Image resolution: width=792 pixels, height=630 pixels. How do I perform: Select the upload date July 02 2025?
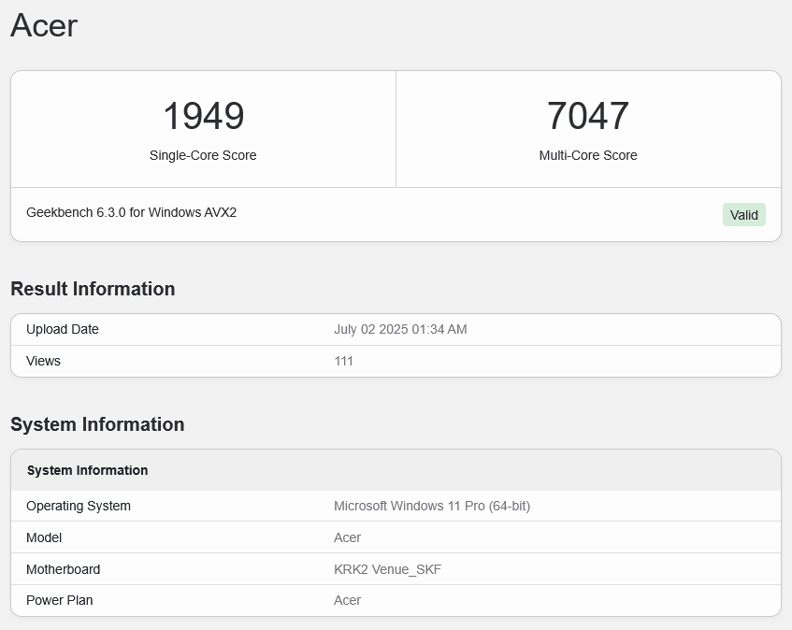400,329
